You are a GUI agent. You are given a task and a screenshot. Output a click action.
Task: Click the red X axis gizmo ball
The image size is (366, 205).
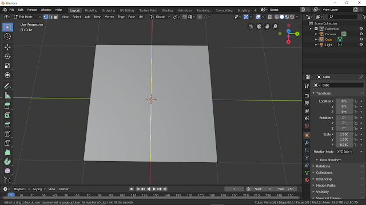(288, 42)
